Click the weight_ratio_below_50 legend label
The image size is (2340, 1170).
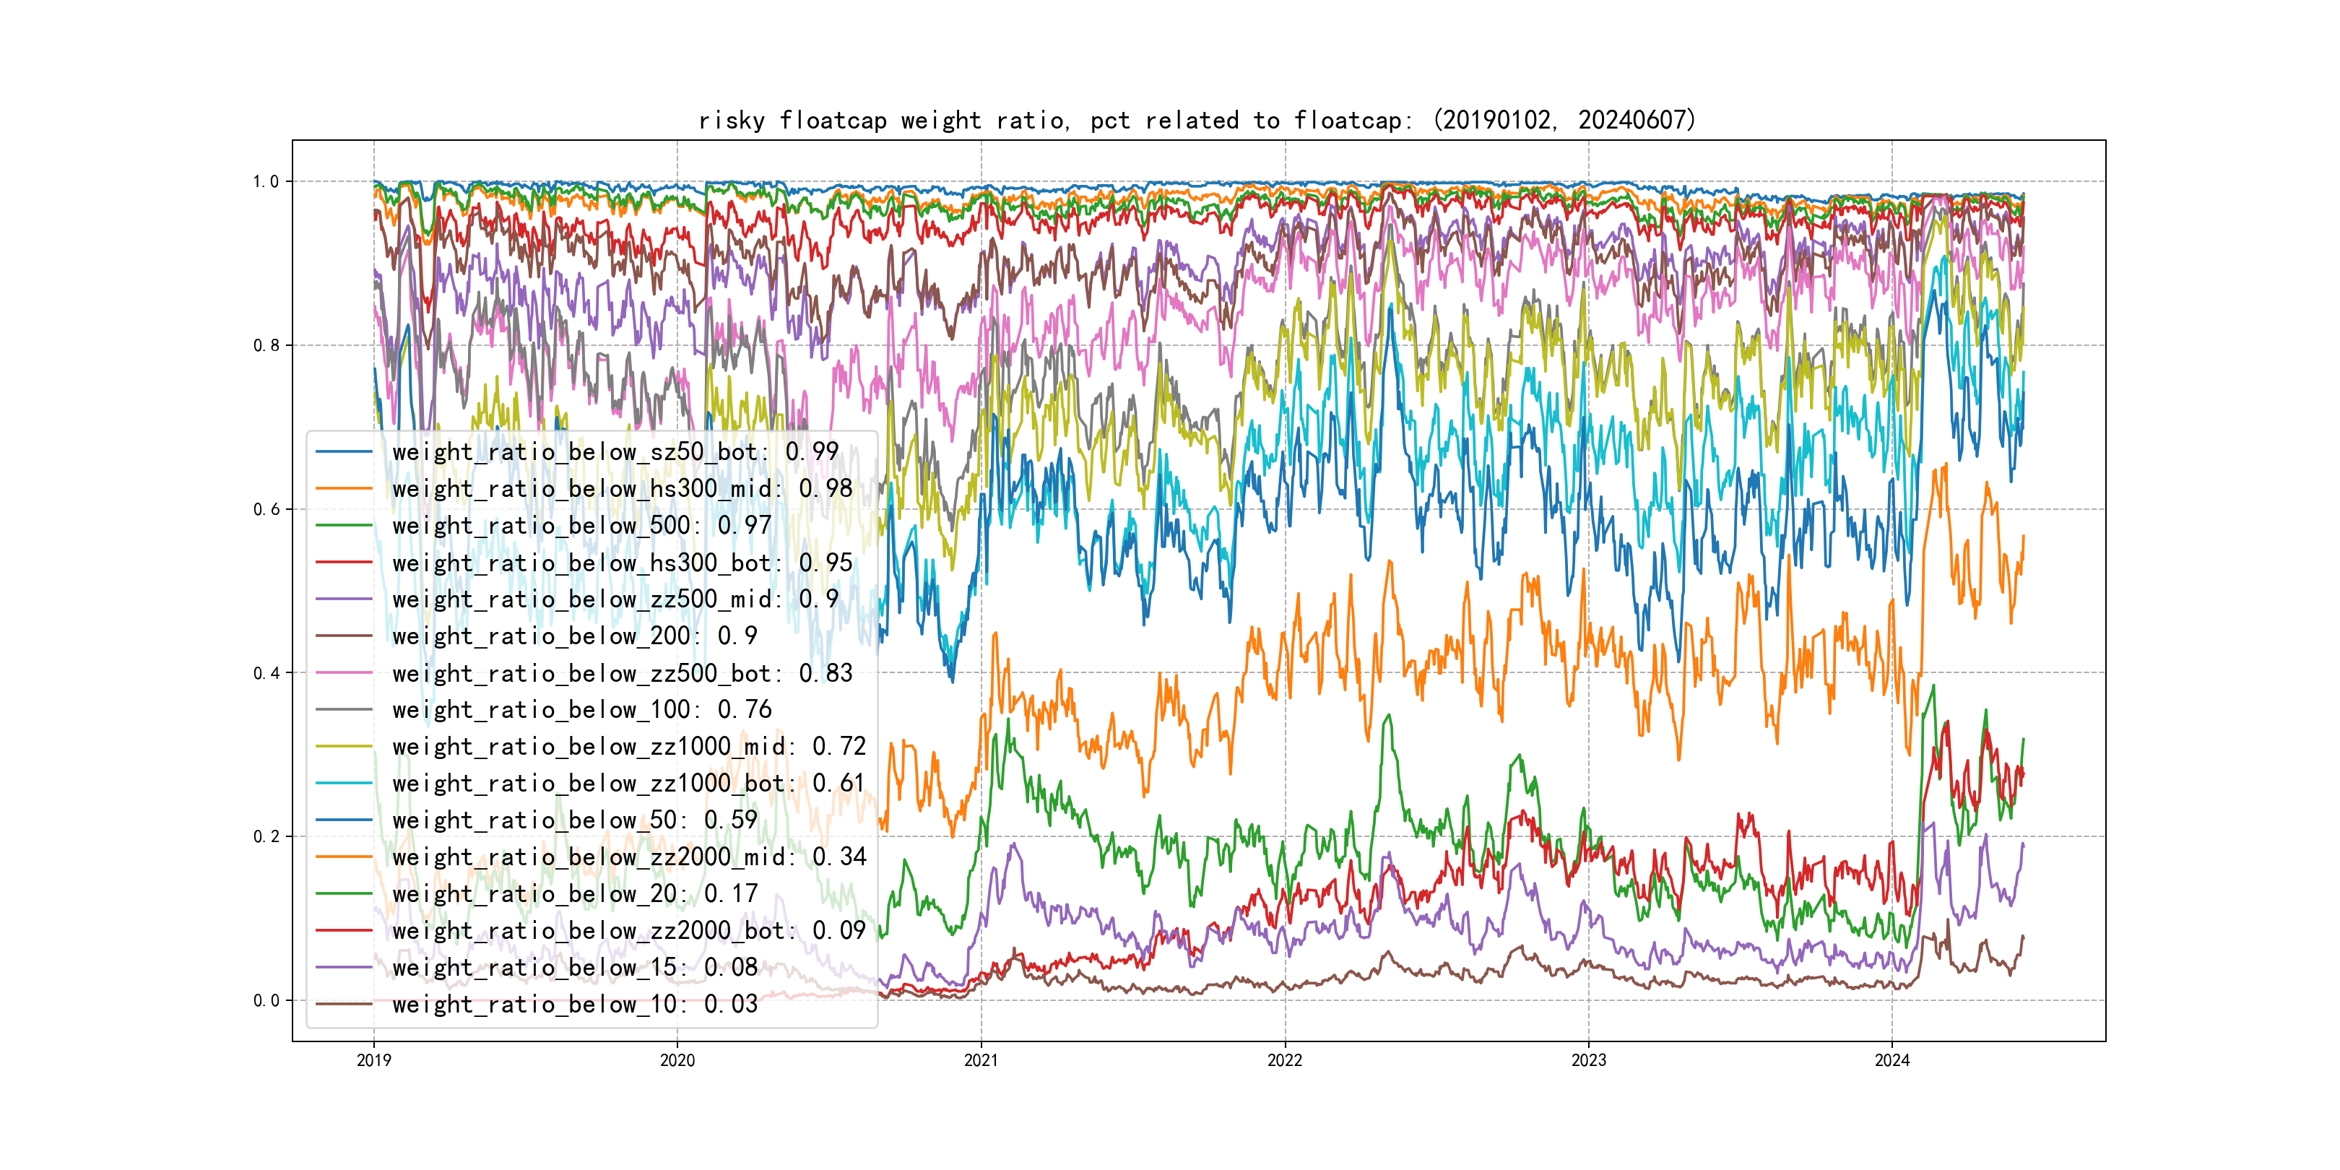click(x=574, y=820)
